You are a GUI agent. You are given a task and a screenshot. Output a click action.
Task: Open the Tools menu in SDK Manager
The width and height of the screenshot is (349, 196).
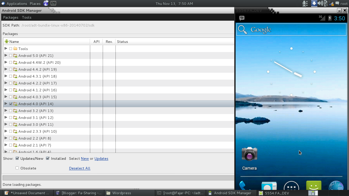[27, 17]
